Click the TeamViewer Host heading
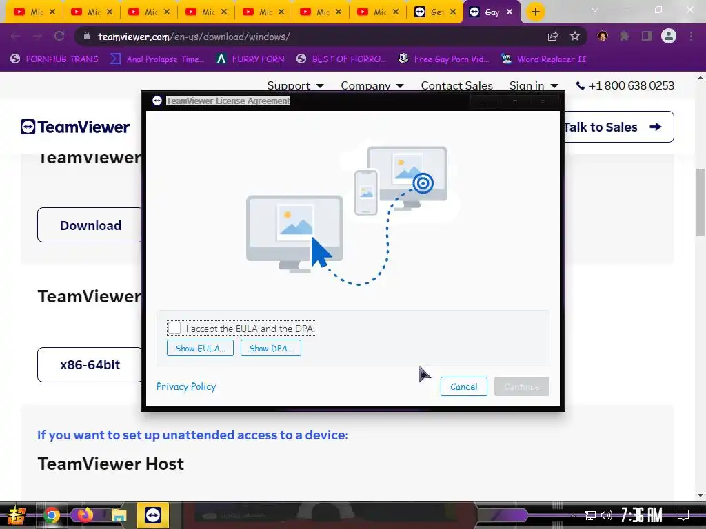This screenshot has width=706, height=529. coord(111,464)
